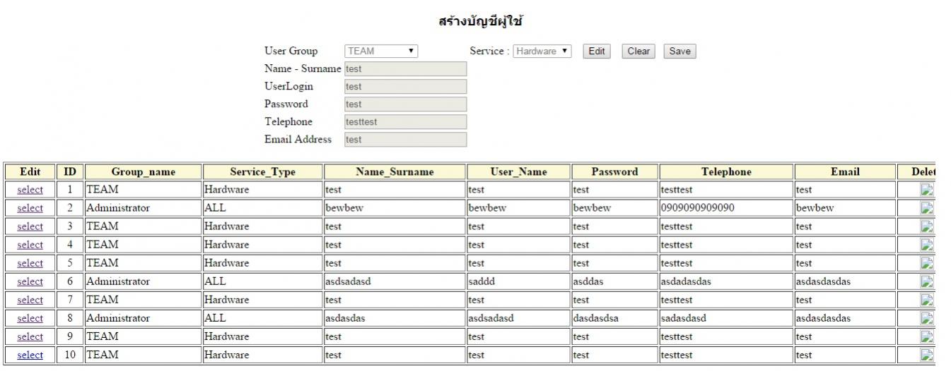This screenshot has height=371, width=951.
Task: Open the Service dropdown
Action: [542, 51]
